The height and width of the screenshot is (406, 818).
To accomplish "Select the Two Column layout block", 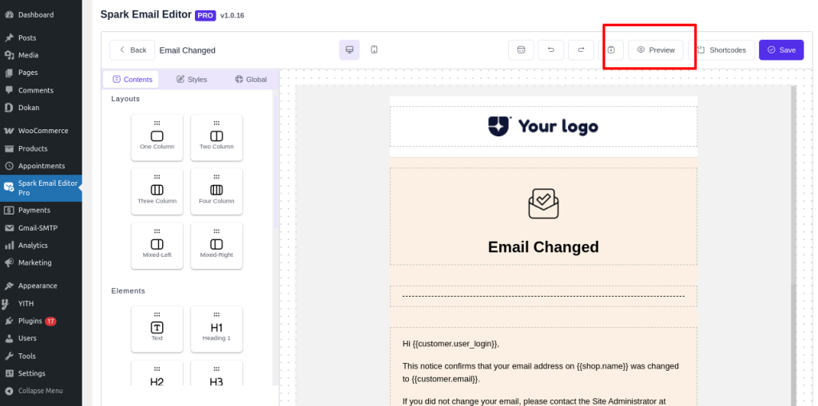I will pyautogui.click(x=216, y=137).
